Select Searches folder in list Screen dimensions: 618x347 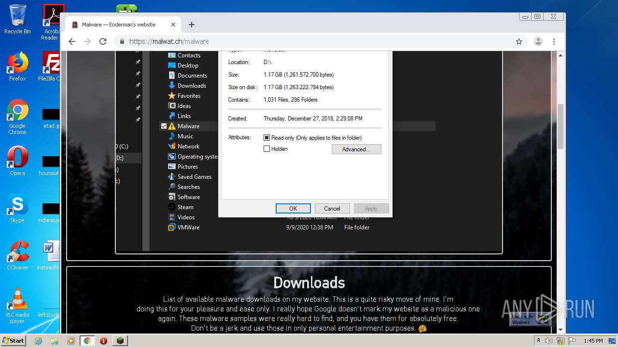(184, 187)
